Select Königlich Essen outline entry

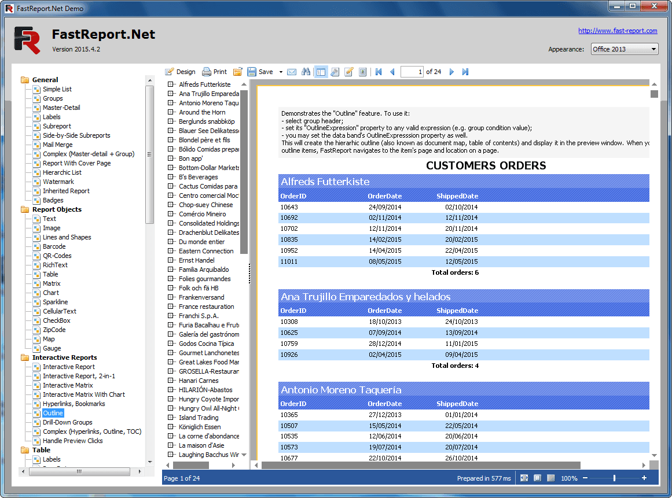pyautogui.click(x=200, y=427)
